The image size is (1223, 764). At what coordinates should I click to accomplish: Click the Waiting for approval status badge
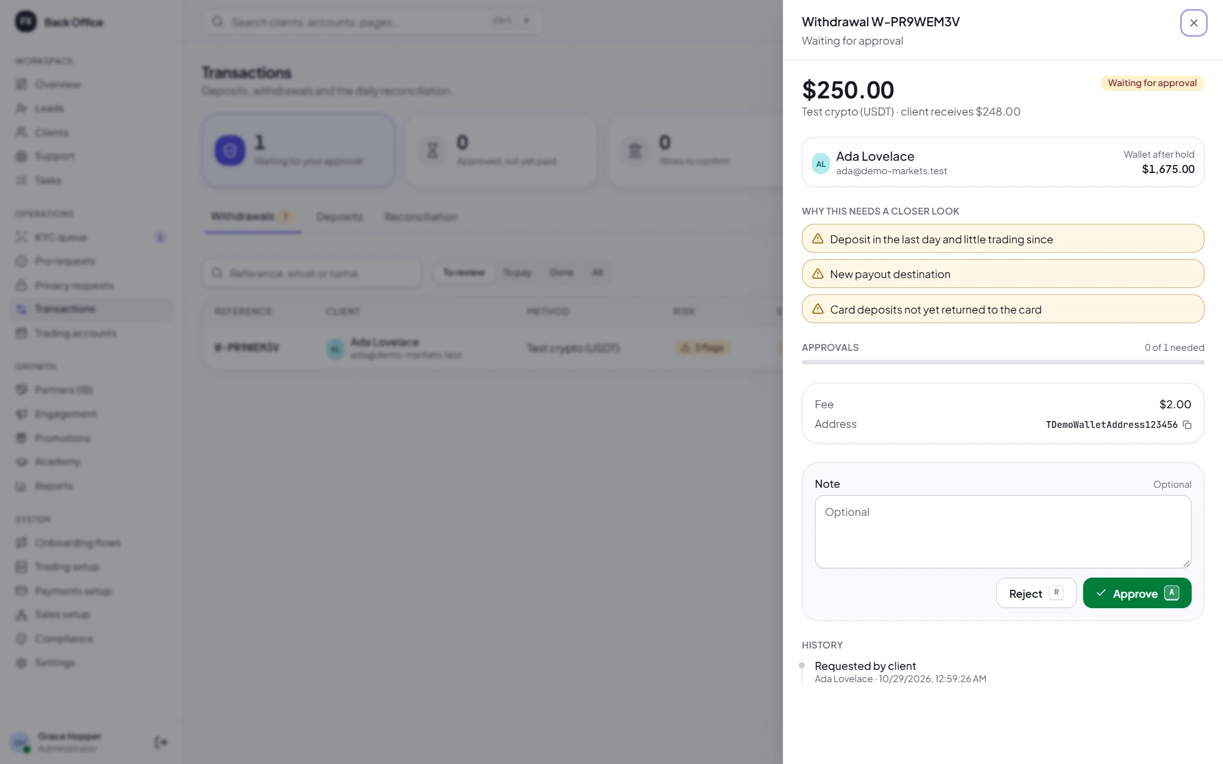coord(1152,83)
